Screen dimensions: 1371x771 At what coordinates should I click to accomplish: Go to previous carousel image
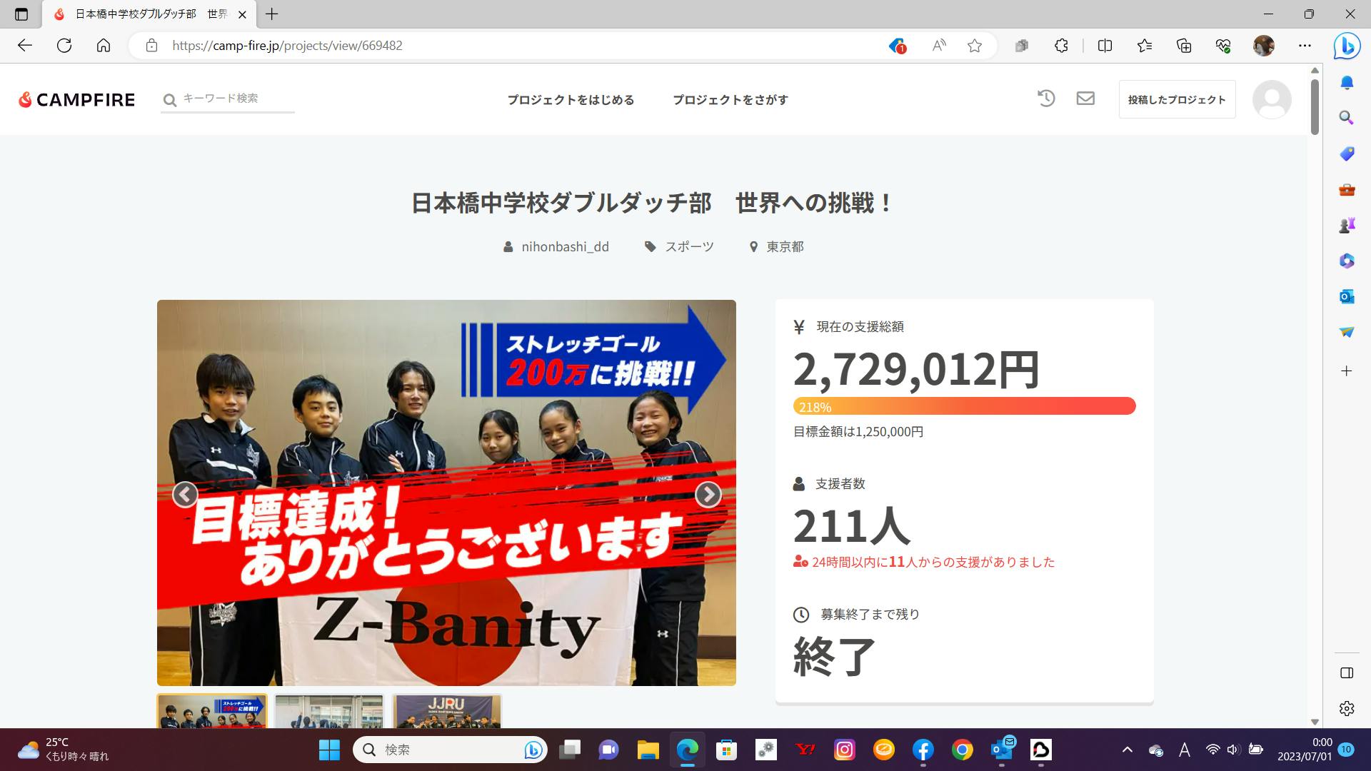[x=185, y=494]
